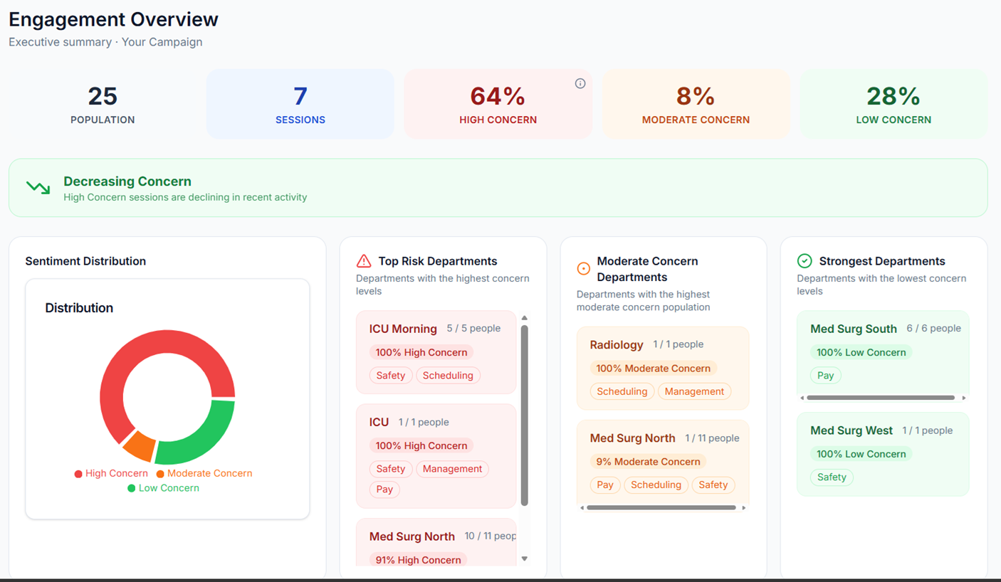The width and height of the screenshot is (1001, 582).
Task: Click the Scheduling tag in Radiology
Action: coord(622,391)
